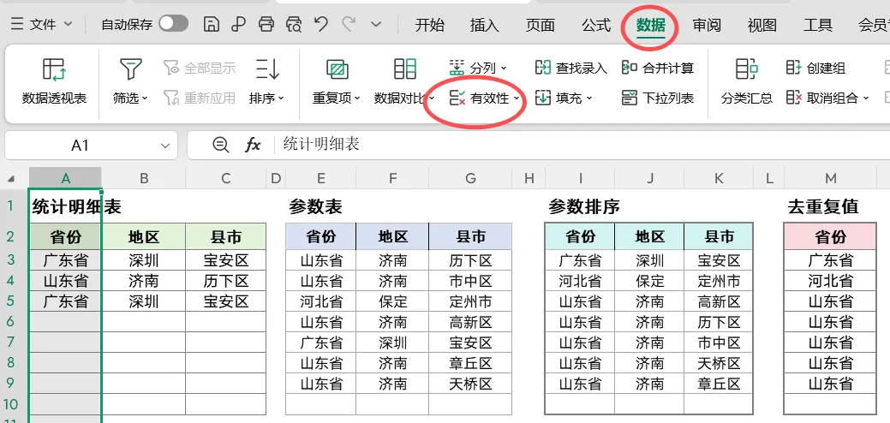
Task: Click the 地区 header in column B
Action: 144,237
